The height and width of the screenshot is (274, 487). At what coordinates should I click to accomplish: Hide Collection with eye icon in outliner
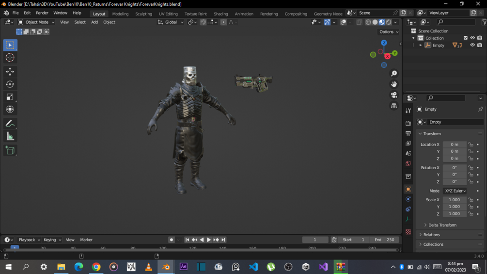pyautogui.click(x=472, y=38)
